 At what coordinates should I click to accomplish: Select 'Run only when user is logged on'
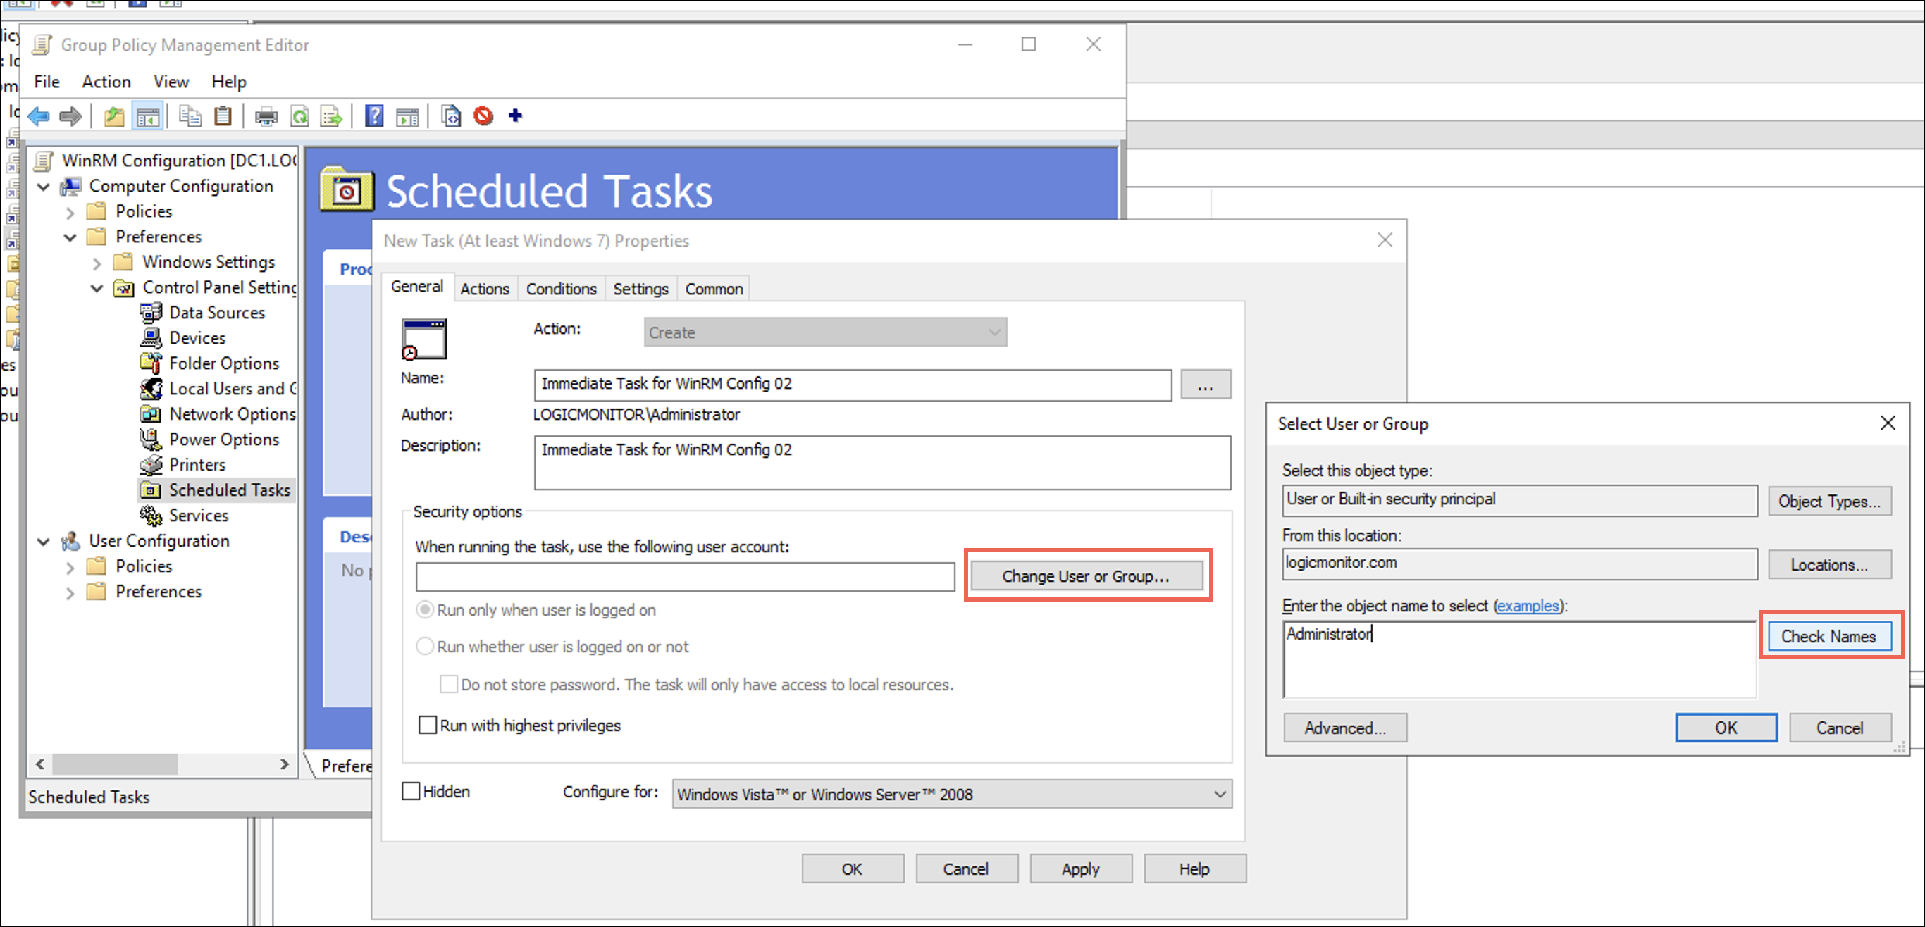click(424, 610)
